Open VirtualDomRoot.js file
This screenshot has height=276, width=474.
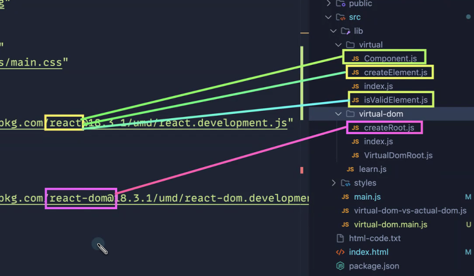[398, 155]
